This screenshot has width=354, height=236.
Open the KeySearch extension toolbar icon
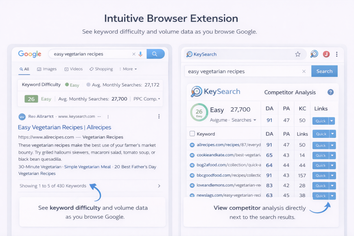[314, 54]
